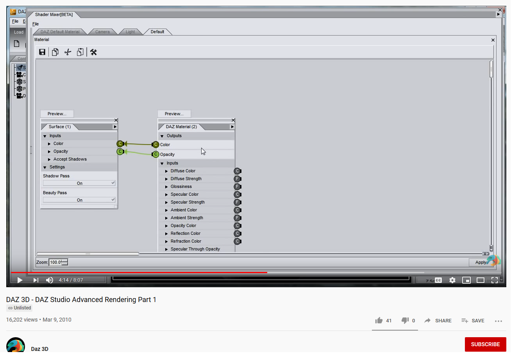Open the Beauty Pass dropdown

click(x=79, y=200)
